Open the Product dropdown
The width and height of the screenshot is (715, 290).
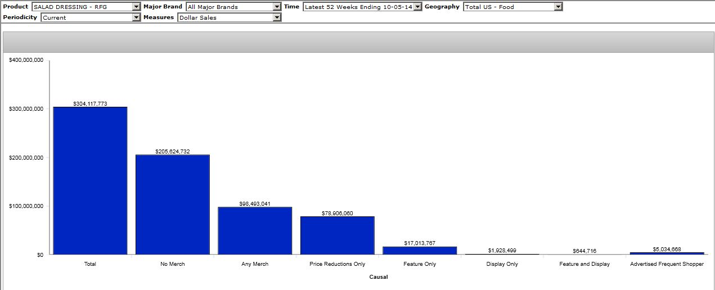[x=136, y=7]
